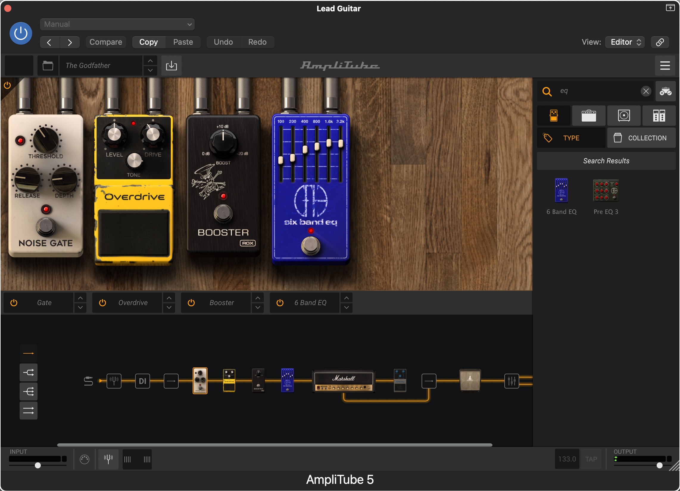Click the 3.2k EQ slider handle

click(341, 144)
